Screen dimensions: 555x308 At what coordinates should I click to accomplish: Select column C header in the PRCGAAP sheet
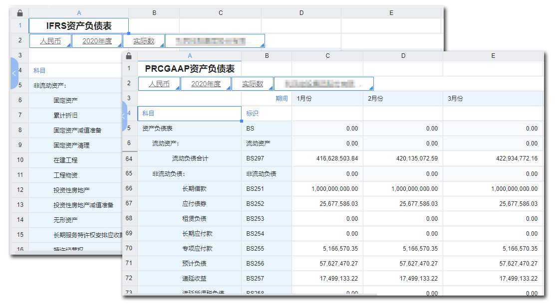(x=327, y=56)
